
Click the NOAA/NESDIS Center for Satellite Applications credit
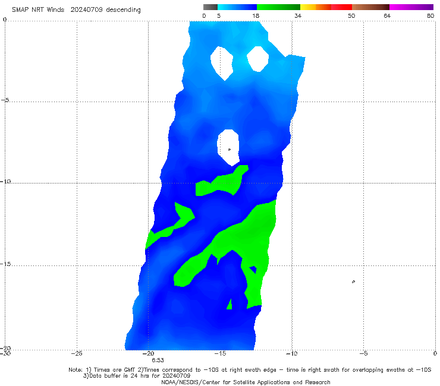[x=246, y=382]
